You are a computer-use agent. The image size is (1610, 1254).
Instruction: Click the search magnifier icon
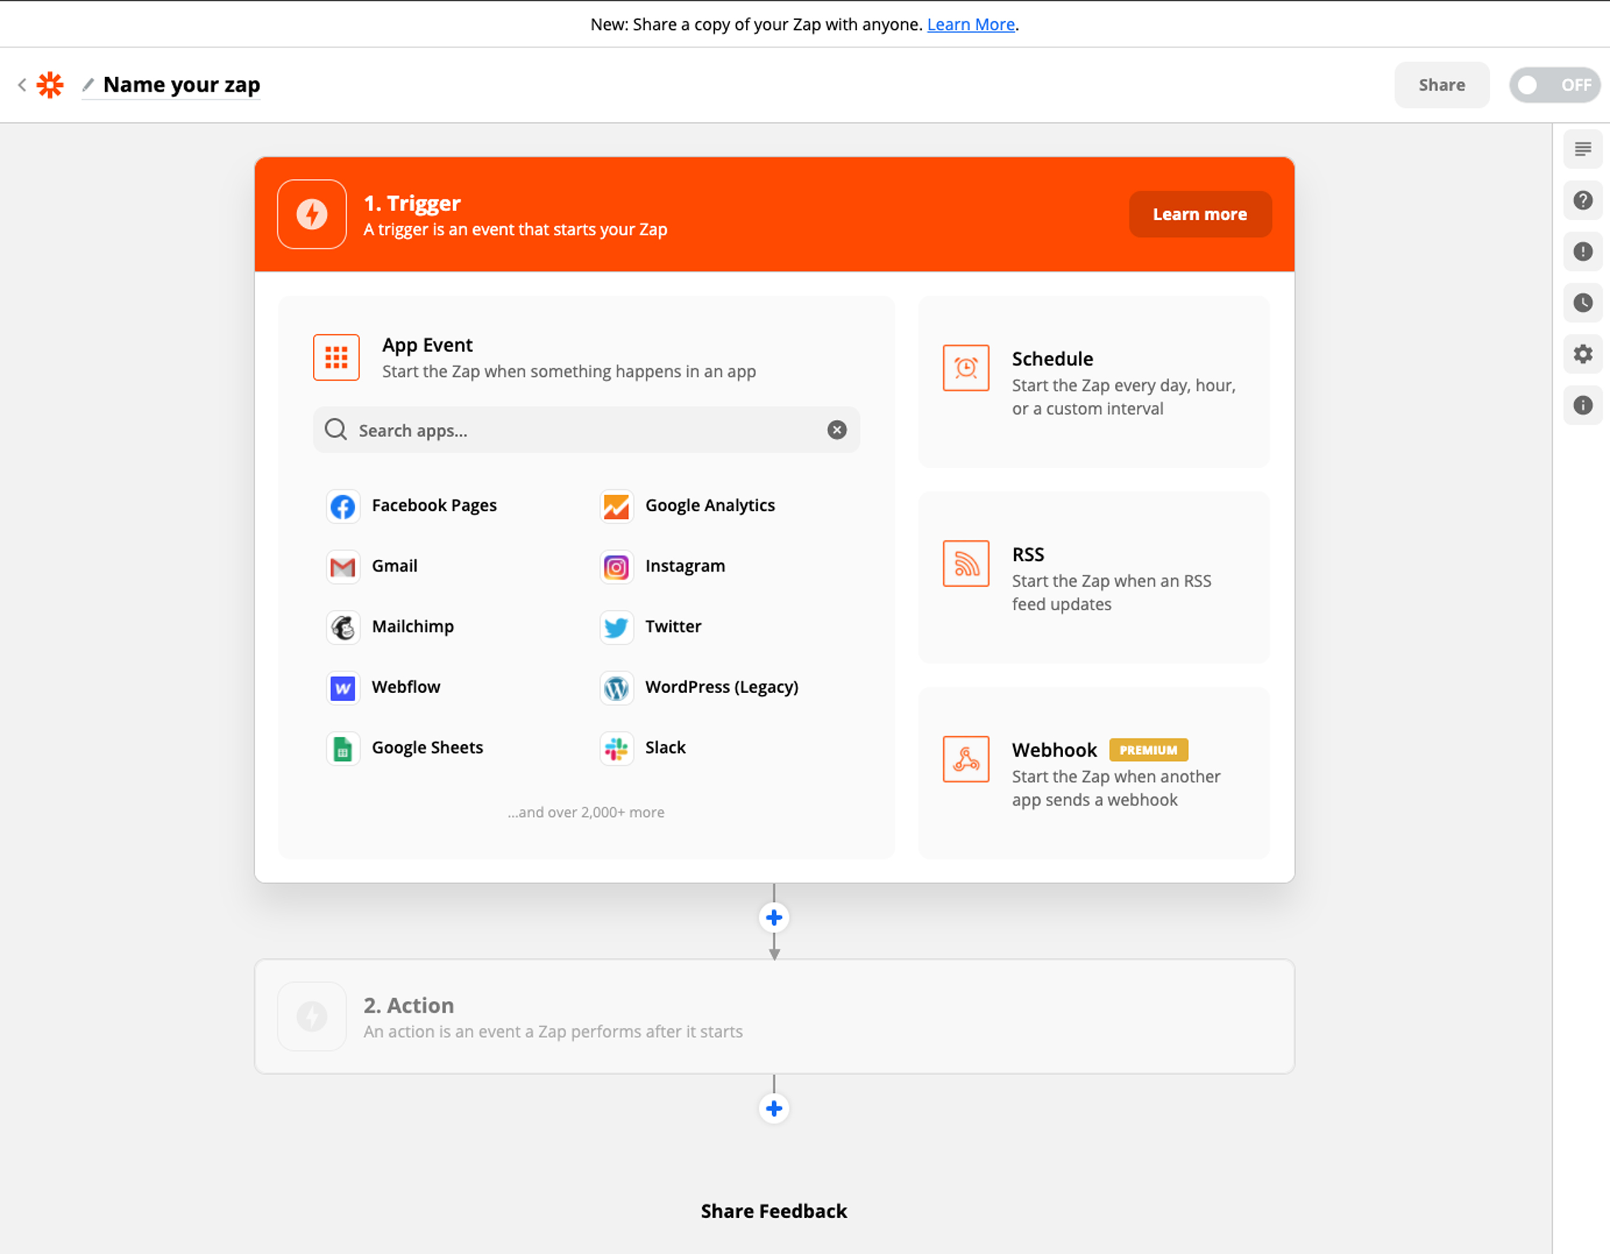point(335,429)
